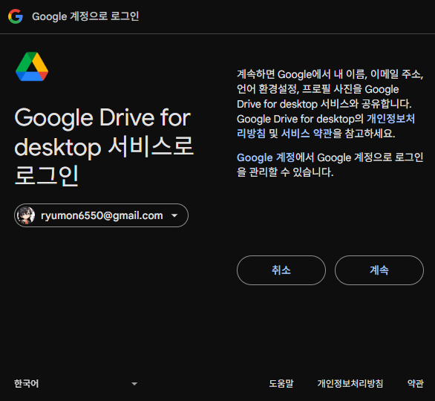Open the 한국어 language selector
This screenshot has width=435, height=401.
(x=76, y=383)
